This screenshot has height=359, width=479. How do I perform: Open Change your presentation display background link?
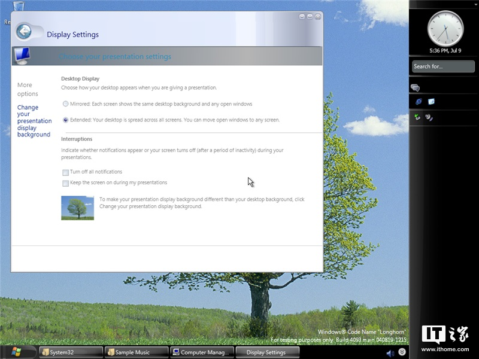tap(34, 121)
